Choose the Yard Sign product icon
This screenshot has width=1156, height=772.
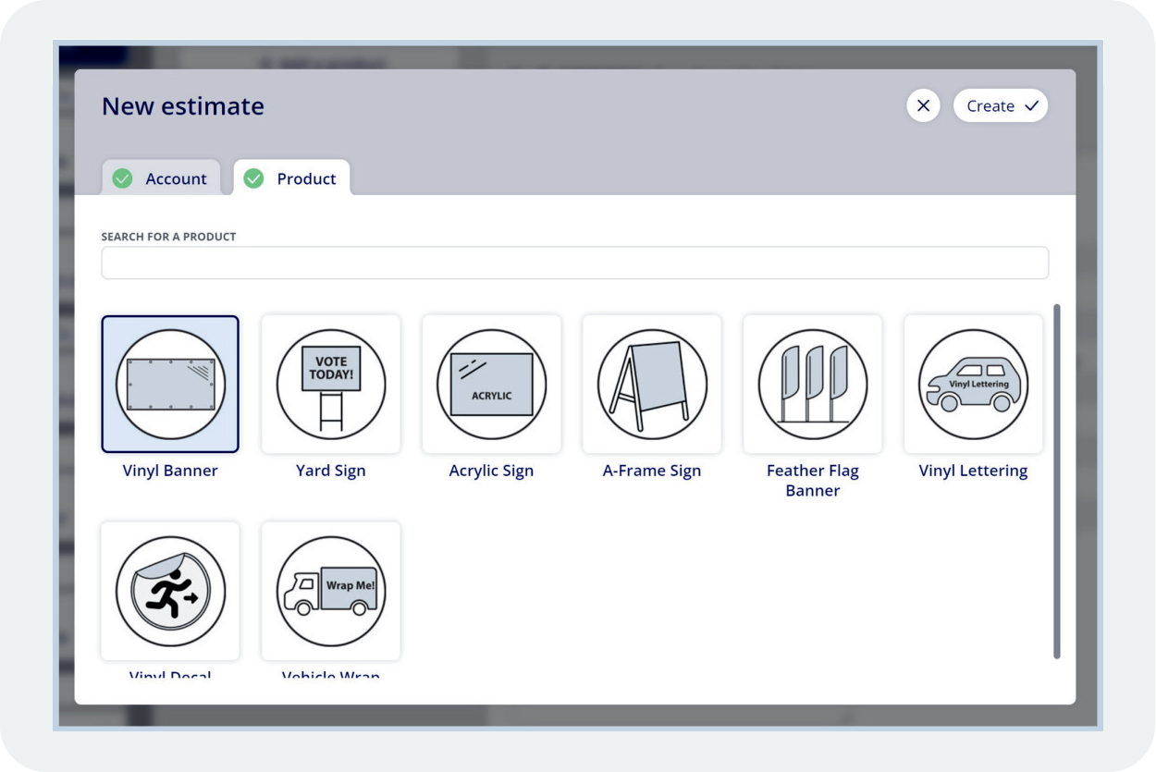[x=331, y=384]
